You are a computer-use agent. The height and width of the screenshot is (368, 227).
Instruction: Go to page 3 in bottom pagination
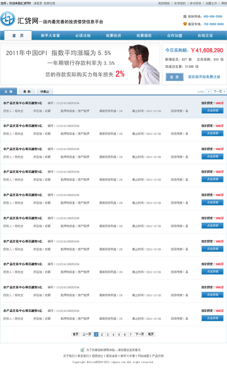click(107, 334)
